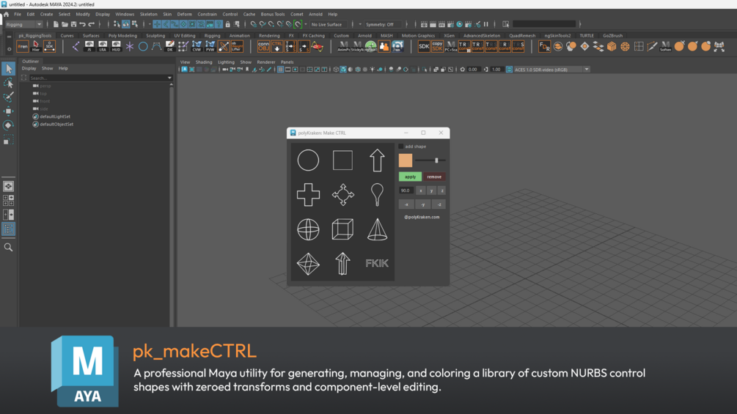Toggle the magnet snap icon highlighted green
The height and width of the screenshot is (414, 737).
[298, 24]
